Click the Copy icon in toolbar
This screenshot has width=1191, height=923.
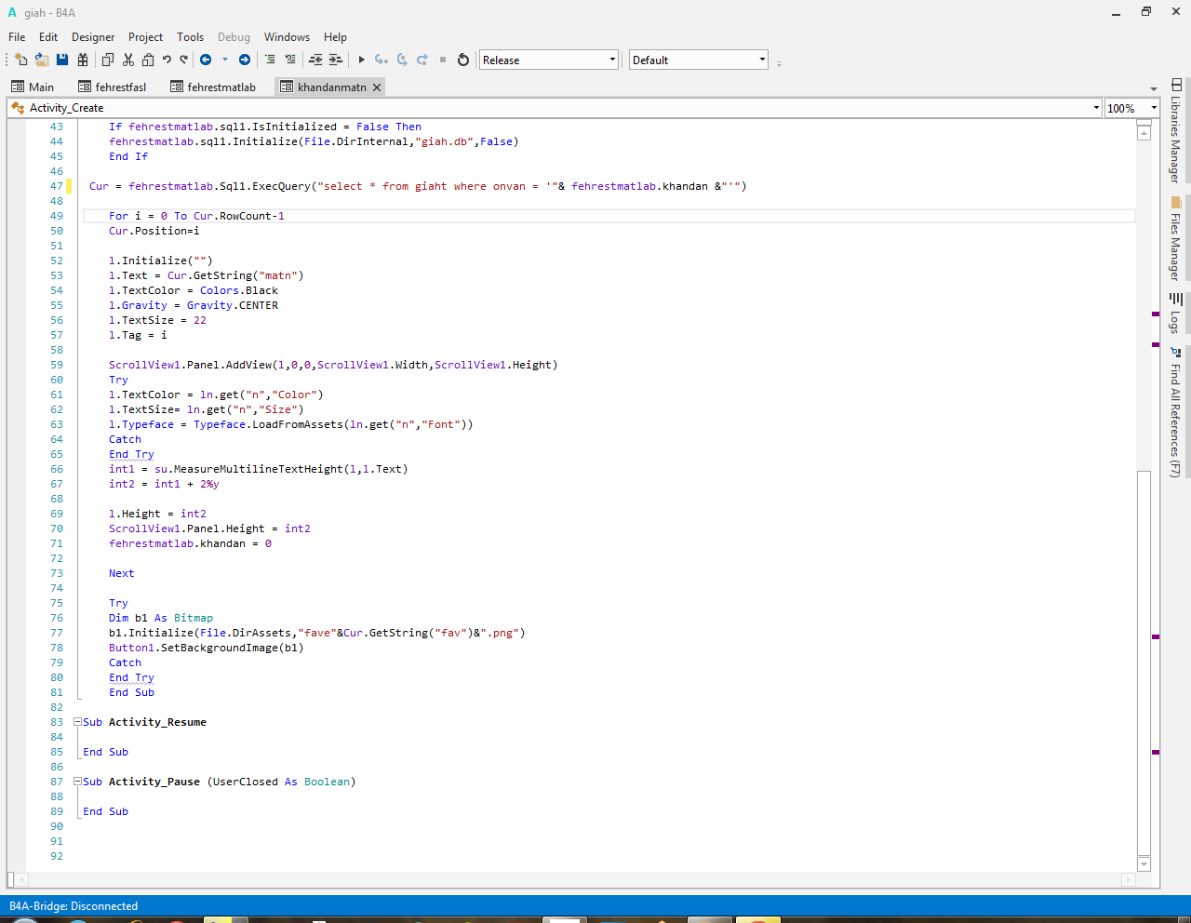coord(108,60)
